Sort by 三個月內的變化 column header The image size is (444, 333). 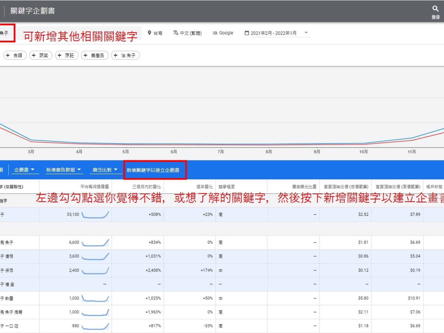[x=146, y=187]
